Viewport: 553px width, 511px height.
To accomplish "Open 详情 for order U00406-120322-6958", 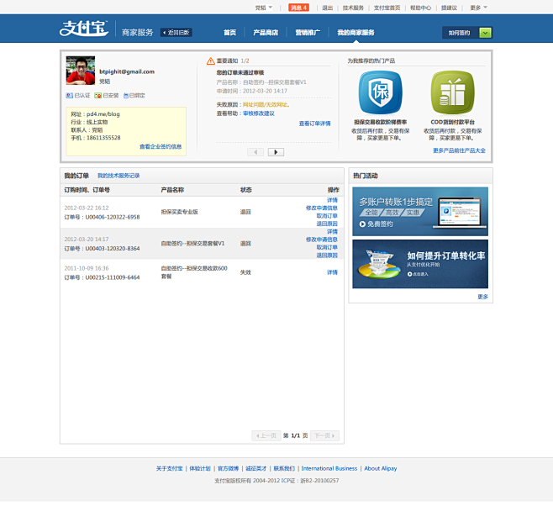I will coord(332,200).
